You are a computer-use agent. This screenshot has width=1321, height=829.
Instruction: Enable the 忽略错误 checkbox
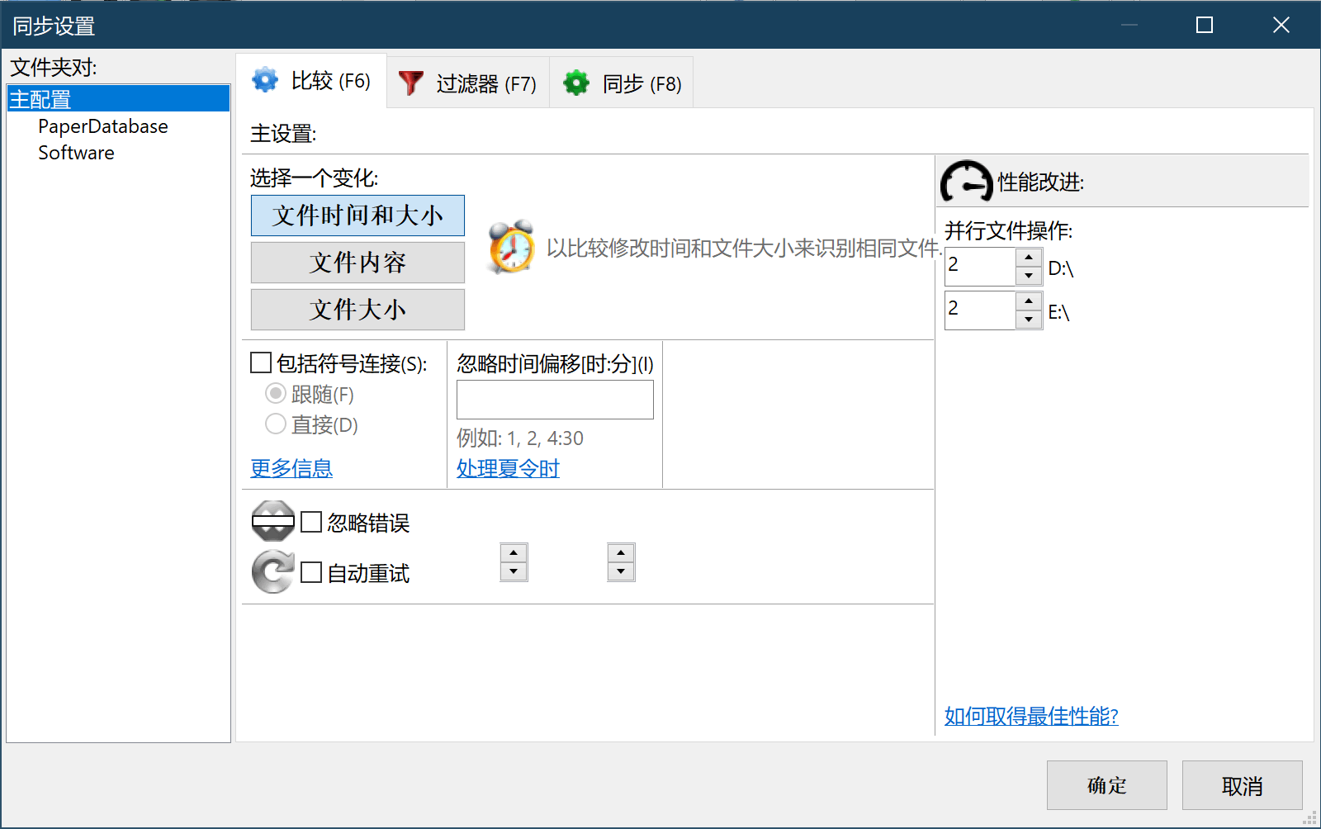[311, 522]
